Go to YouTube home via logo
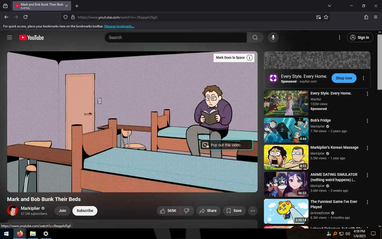The image size is (382, 239). pyautogui.click(x=32, y=37)
